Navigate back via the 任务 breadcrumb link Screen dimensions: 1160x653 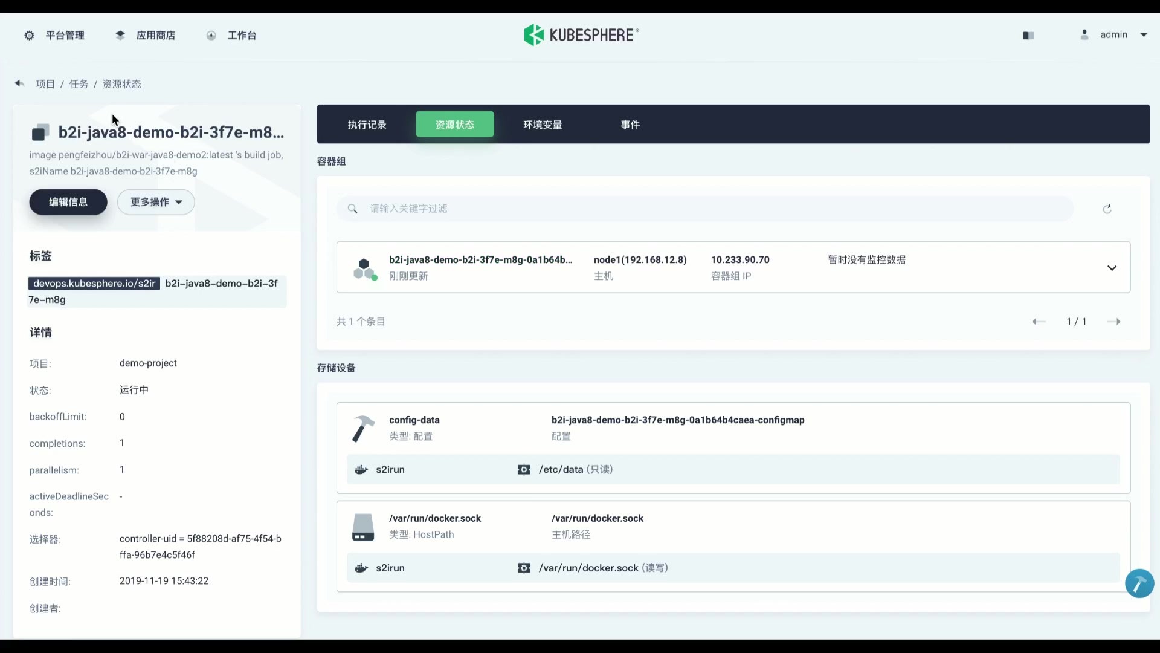(x=78, y=84)
